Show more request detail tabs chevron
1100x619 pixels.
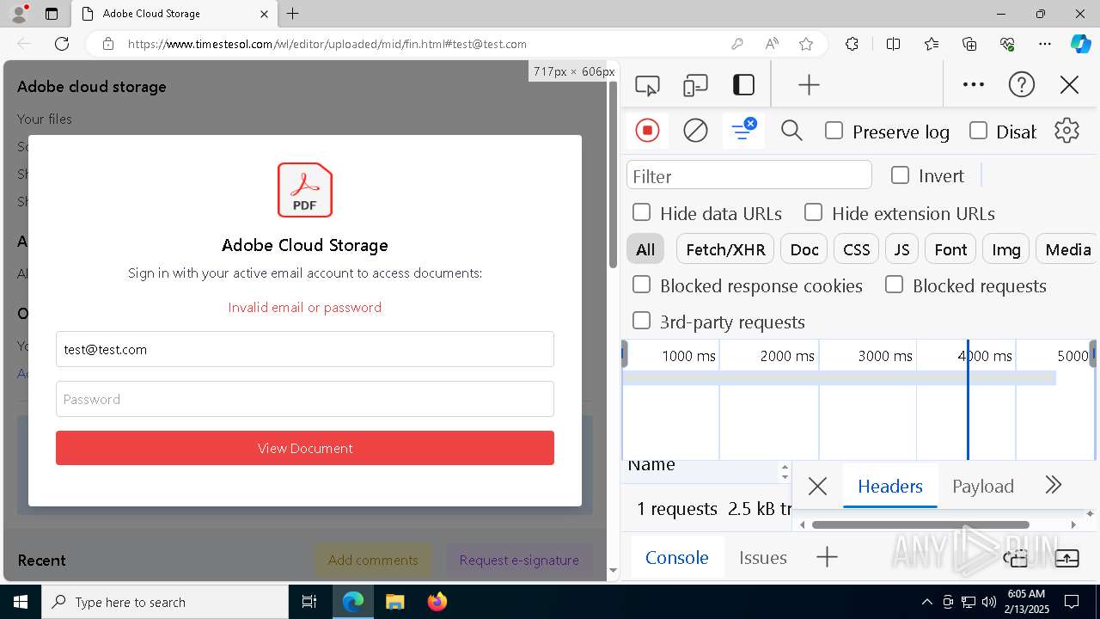tap(1054, 486)
